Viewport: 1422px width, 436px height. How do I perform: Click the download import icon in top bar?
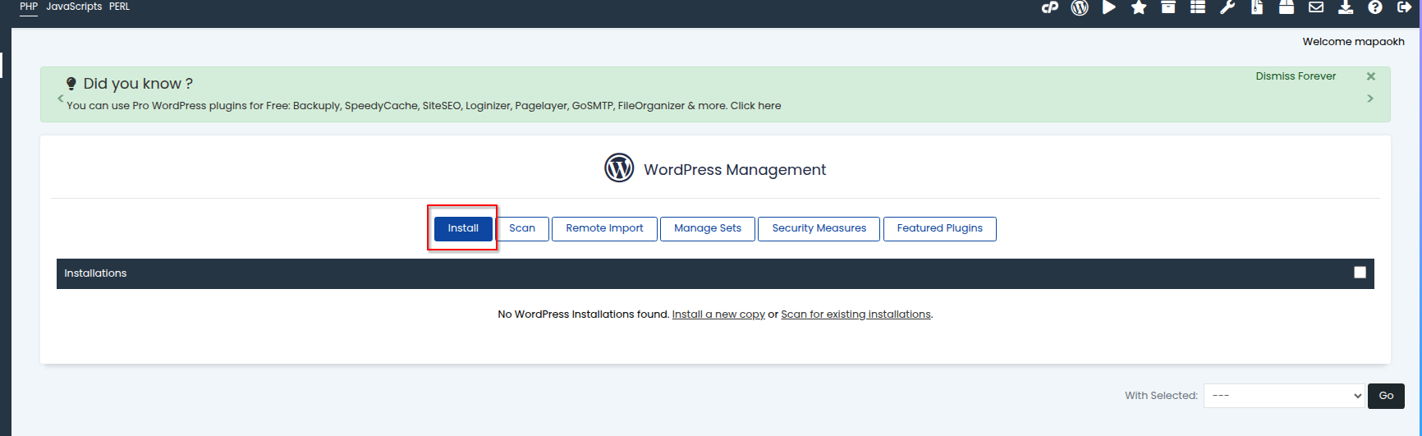1346,7
